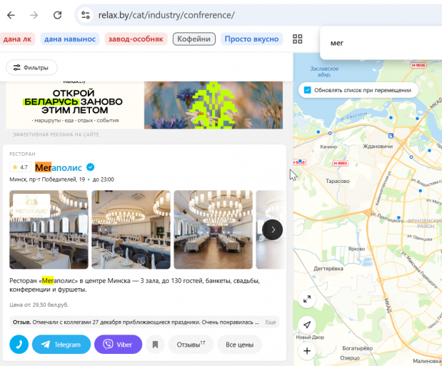This screenshot has height=366, width=442.
Task: Open first Мегаполис photo with logo
Action: click(x=49, y=229)
